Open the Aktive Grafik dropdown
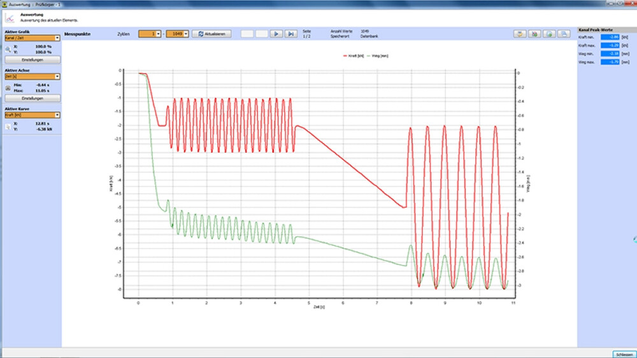 [57, 38]
